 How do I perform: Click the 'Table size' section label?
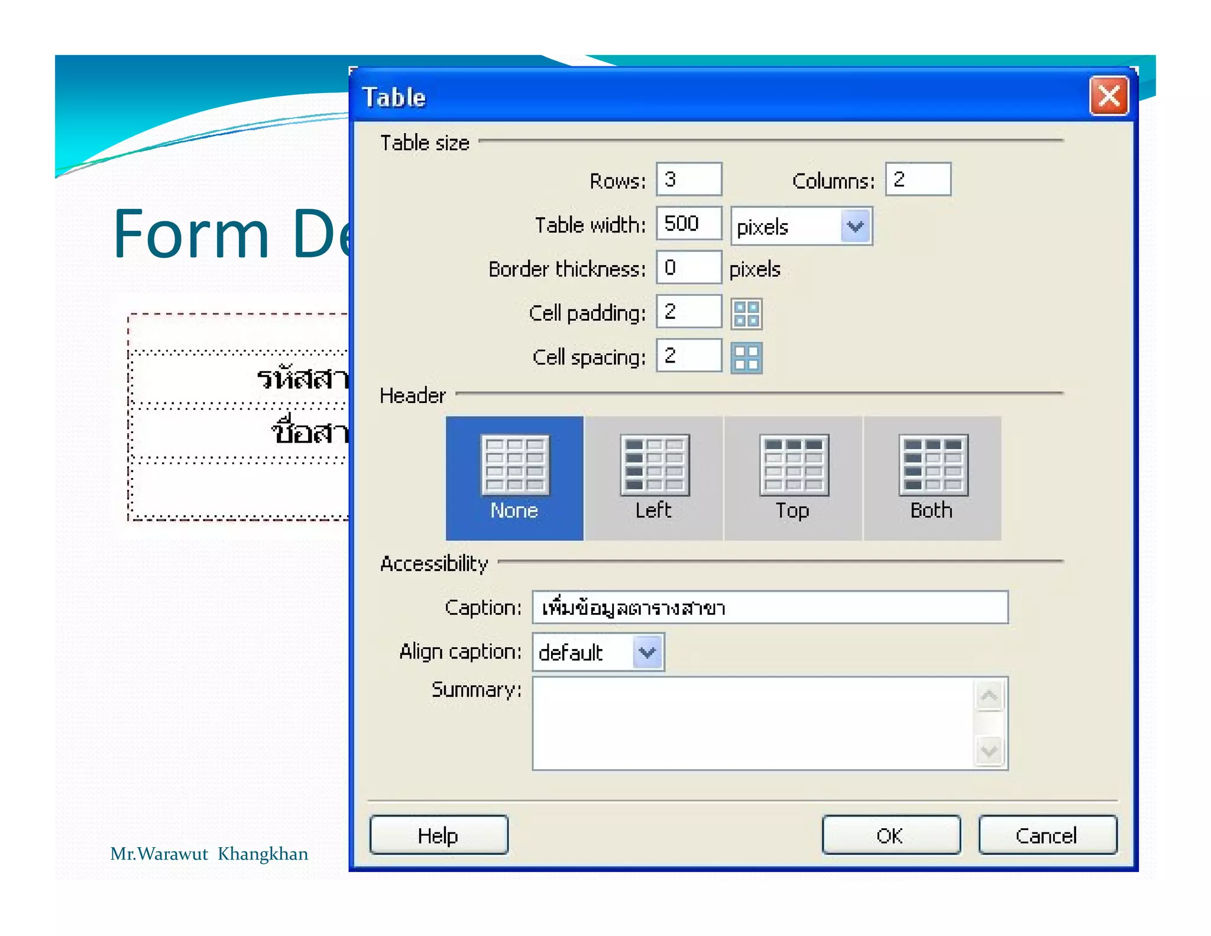(x=425, y=143)
